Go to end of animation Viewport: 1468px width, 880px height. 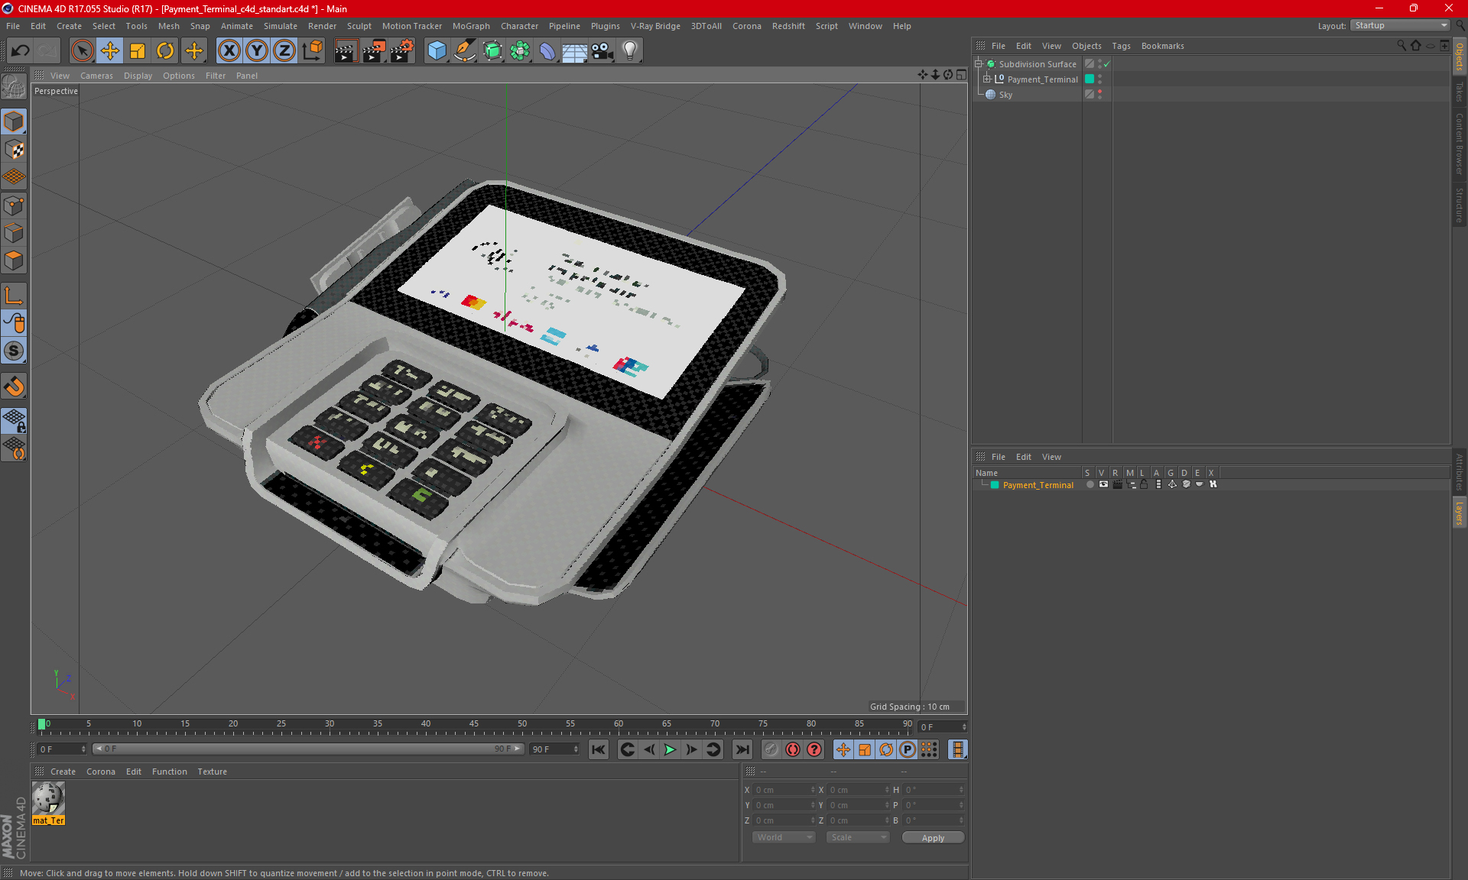click(x=742, y=749)
